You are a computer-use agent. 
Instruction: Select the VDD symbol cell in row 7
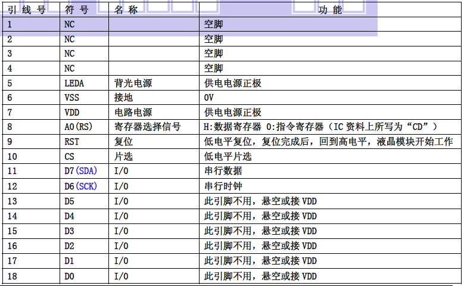tap(71, 113)
